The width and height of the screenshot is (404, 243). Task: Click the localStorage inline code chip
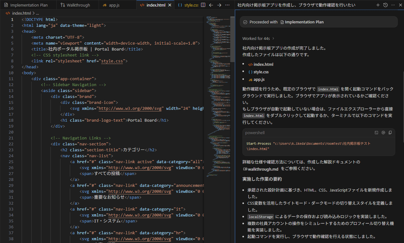[x=261, y=217]
